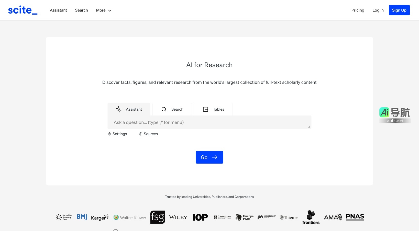This screenshot has width=419, height=231.
Task: Click the fsg black square logo
Action: click(x=158, y=217)
